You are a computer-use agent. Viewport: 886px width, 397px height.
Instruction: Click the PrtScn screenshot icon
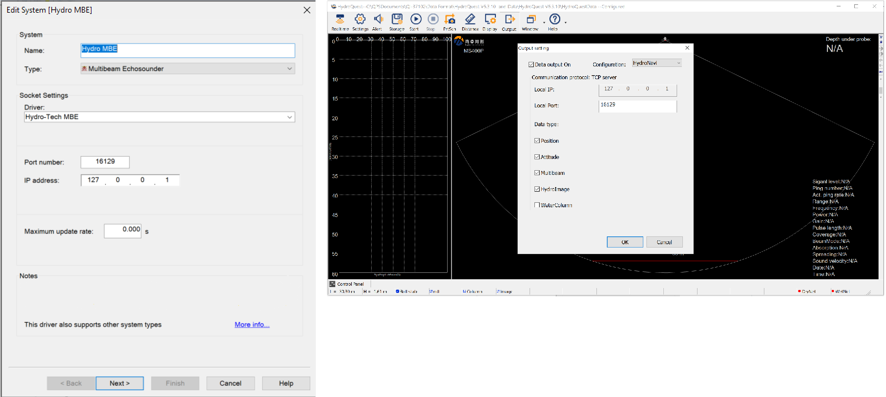coord(449,22)
